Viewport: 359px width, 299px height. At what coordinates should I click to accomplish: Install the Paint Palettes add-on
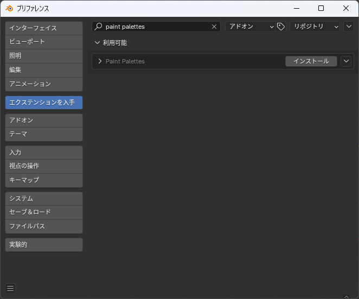(x=311, y=61)
